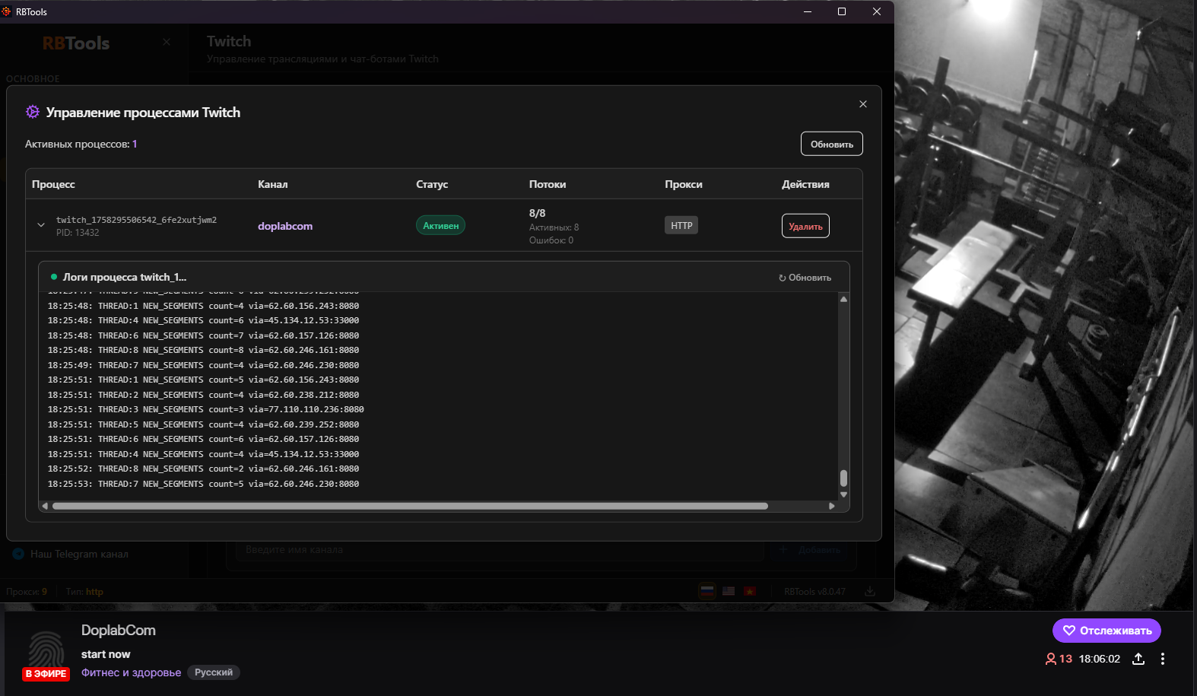Click the Twitch share stream icon
This screenshot has height=696, width=1197.
(x=1138, y=659)
